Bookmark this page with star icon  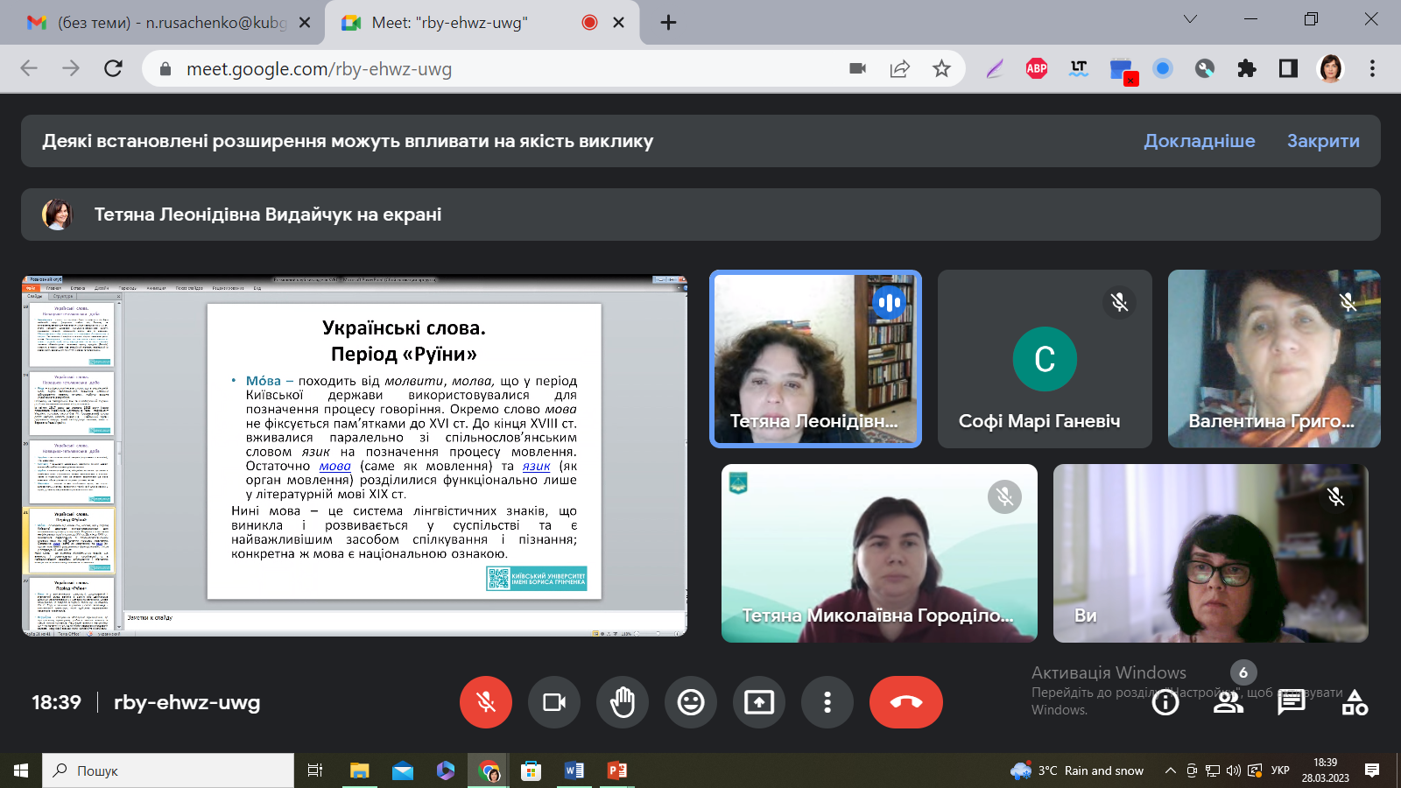(941, 69)
